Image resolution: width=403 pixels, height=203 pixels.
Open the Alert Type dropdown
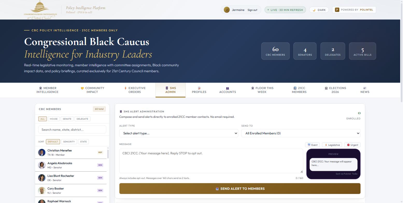pos(179,133)
